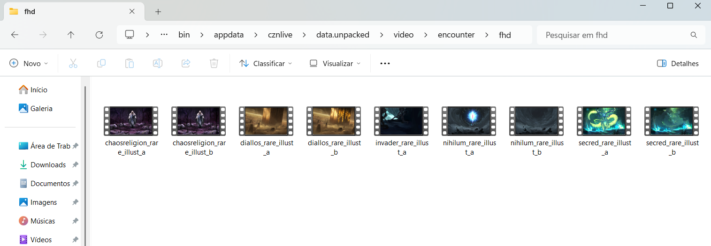Expand chevron after bin in breadcrumb
The width and height of the screenshot is (711, 246).
click(x=202, y=35)
